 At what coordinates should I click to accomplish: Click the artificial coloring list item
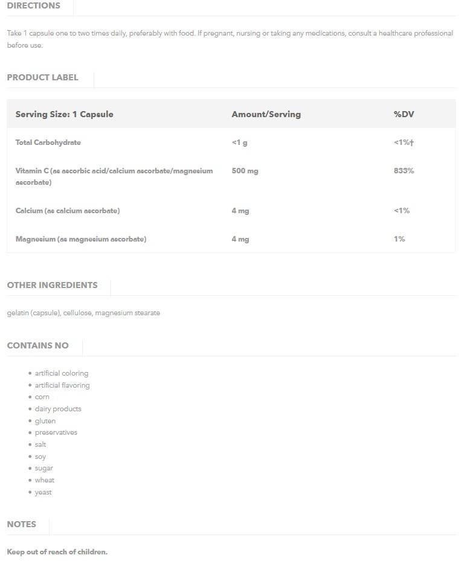point(62,373)
